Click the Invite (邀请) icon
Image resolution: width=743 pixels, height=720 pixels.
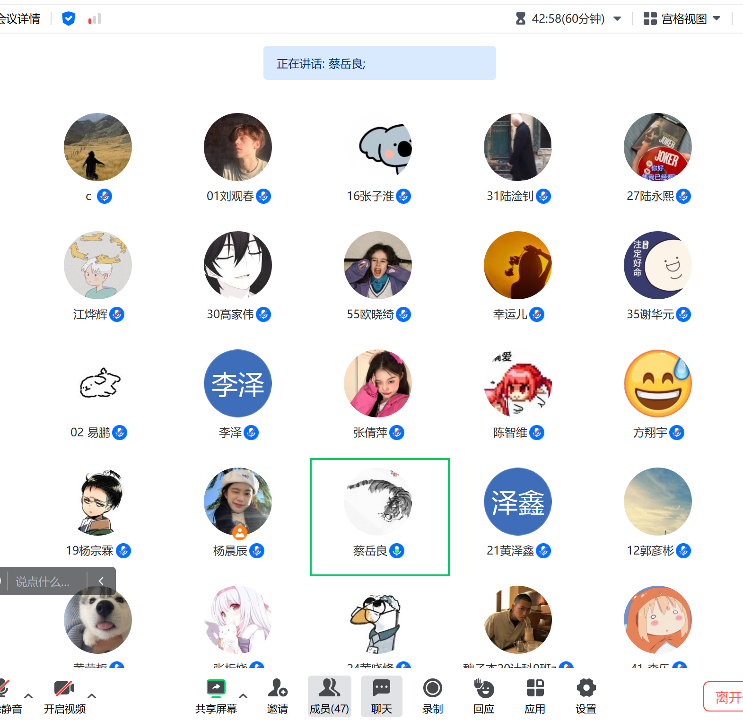click(x=278, y=696)
